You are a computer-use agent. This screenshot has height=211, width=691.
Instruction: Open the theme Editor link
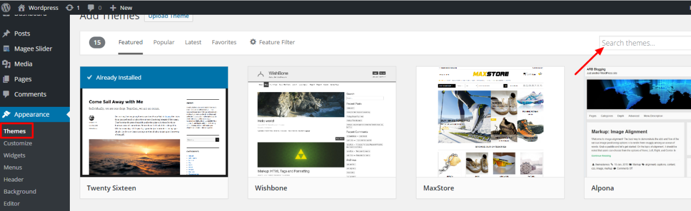tap(12, 203)
